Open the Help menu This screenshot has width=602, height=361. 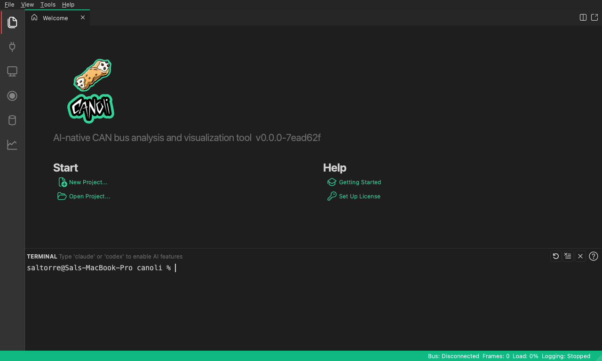pyautogui.click(x=68, y=4)
